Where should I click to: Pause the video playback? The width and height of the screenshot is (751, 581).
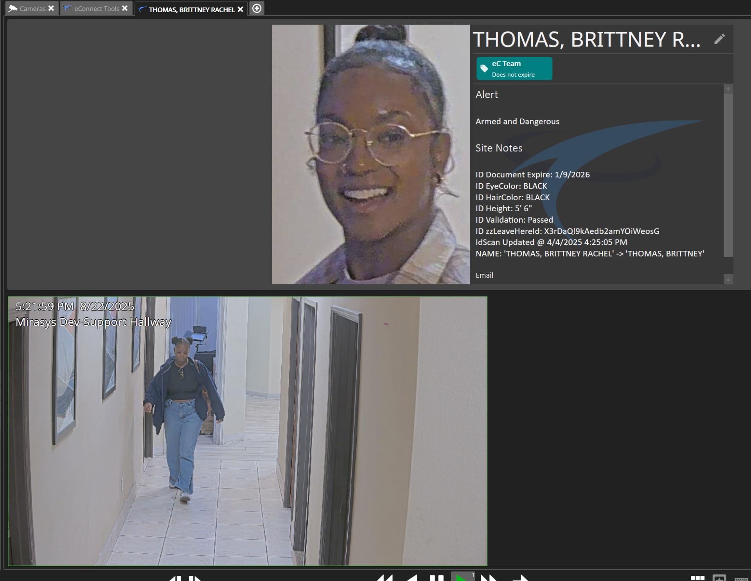[x=436, y=578]
